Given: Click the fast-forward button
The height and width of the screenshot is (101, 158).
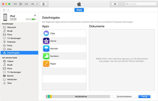Looking at the screenshot, I should (x=27, y=4).
